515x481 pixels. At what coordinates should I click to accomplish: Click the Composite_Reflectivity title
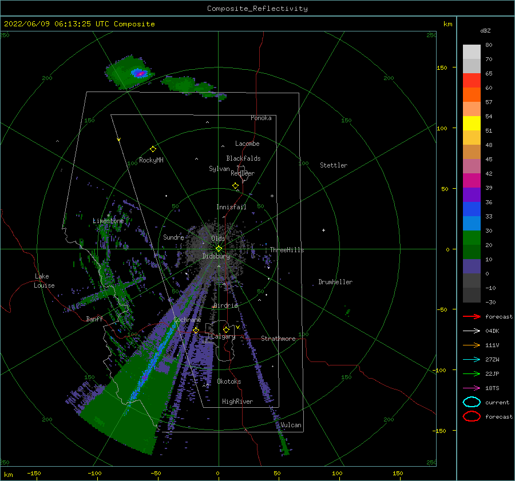(257, 9)
